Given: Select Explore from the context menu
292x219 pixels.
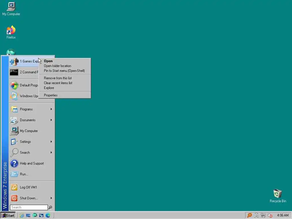Looking at the screenshot, I should click(x=65, y=88).
